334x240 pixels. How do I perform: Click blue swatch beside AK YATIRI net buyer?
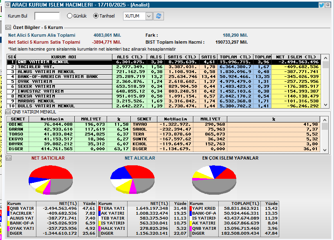click(x=99, y=213)
